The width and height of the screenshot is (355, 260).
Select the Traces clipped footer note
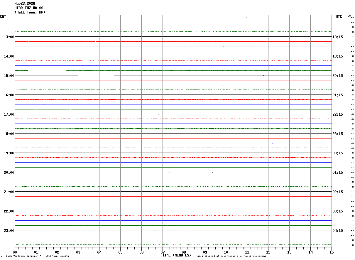[230, 256]
